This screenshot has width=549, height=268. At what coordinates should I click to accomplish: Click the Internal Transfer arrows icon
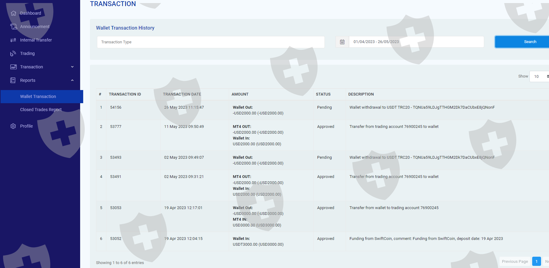click(13, 40)
